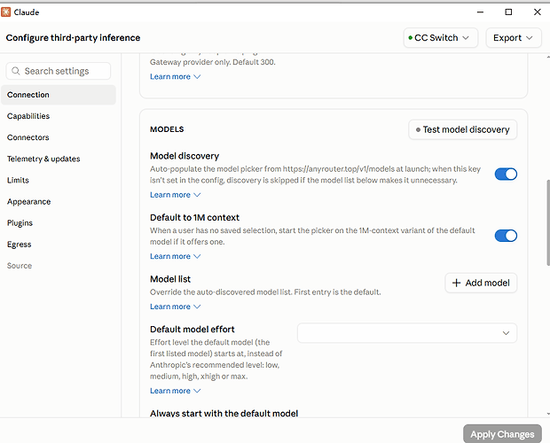Screen dimensions: 550x443
Task: Open the CC Switch dropdown
Action: [440, 38]
